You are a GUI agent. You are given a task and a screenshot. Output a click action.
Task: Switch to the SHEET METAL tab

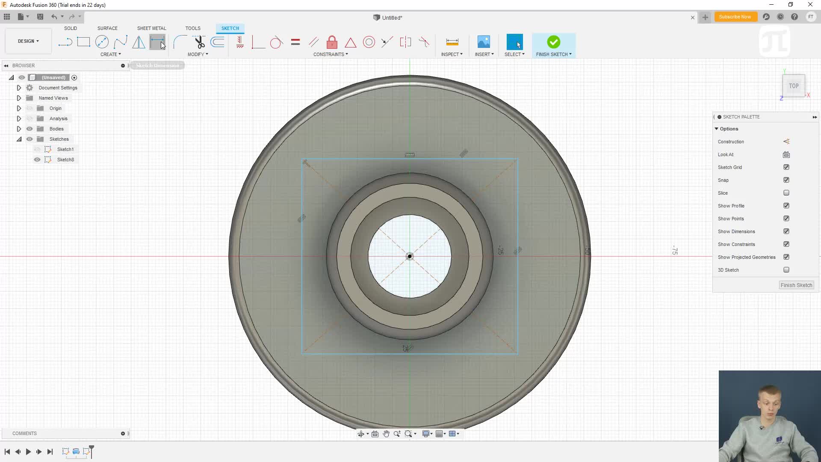[x=151, y=28]
